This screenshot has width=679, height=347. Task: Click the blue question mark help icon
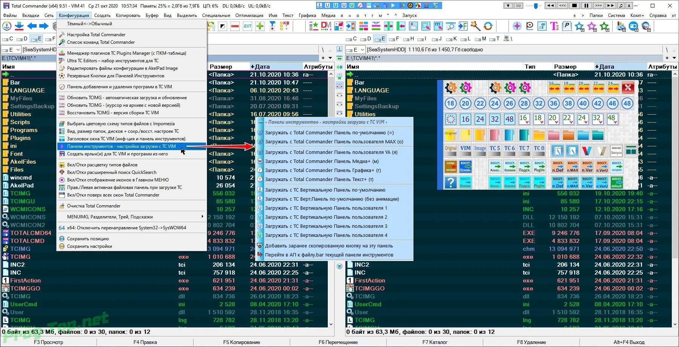point(450,183)
